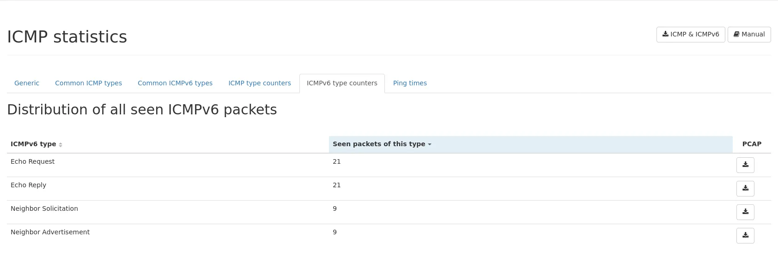
Task: Click the ICMP statistics page heading
Action: pos(67,37)
